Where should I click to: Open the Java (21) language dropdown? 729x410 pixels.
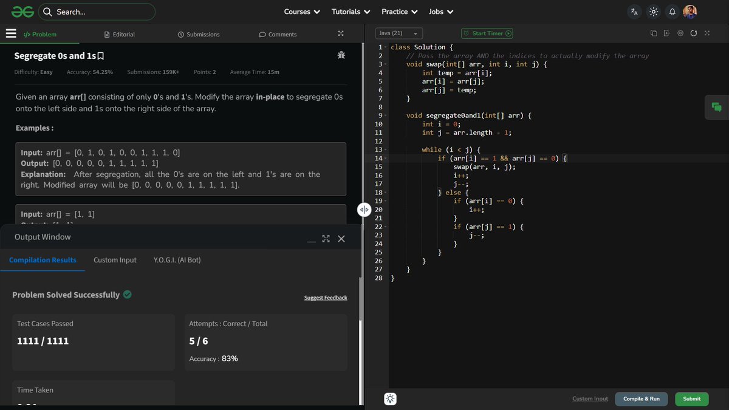399,34
